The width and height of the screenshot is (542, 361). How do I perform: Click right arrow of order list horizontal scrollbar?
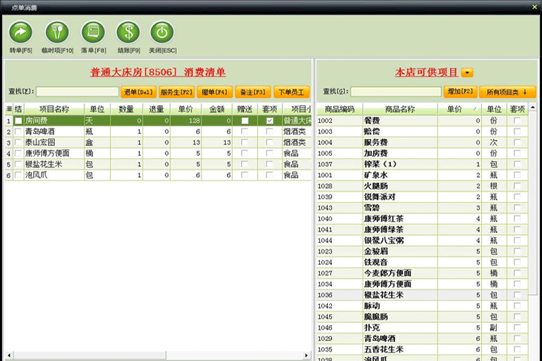click(306, 355)
